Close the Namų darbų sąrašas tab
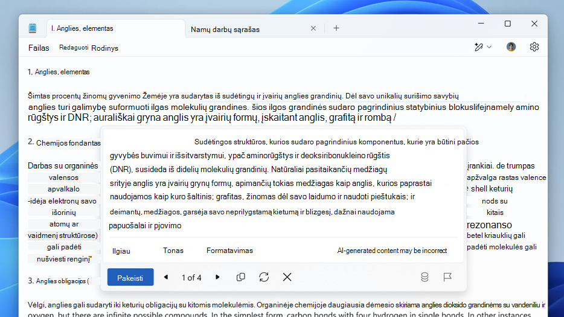Image resolution: width=564 pixels, height=317 pixels. [313, 28]
